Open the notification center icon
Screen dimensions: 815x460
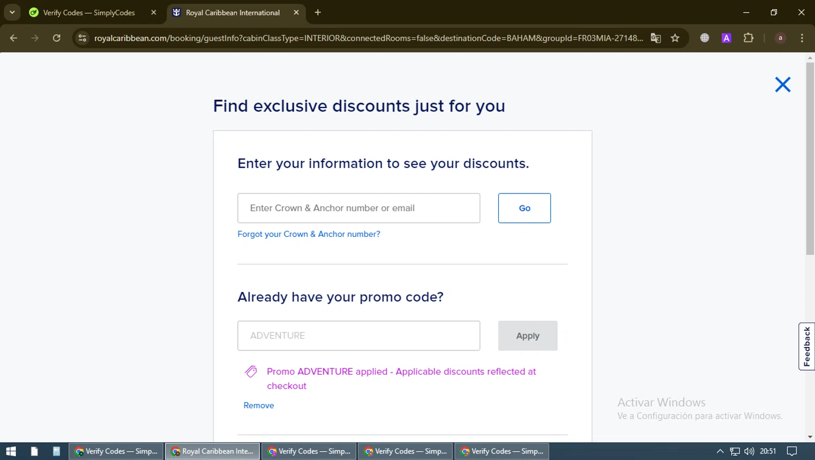792,451
